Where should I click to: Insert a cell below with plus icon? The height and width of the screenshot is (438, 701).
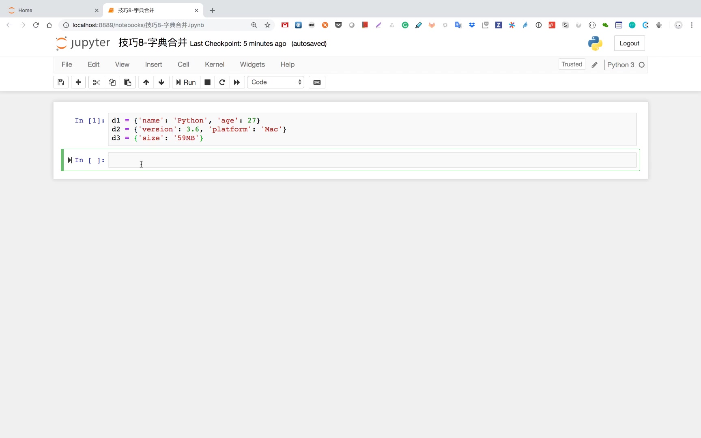[x=78, y=82]
